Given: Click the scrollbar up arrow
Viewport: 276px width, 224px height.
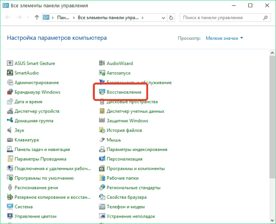Looking at the screenshot, I should click(x=272, y=53).
